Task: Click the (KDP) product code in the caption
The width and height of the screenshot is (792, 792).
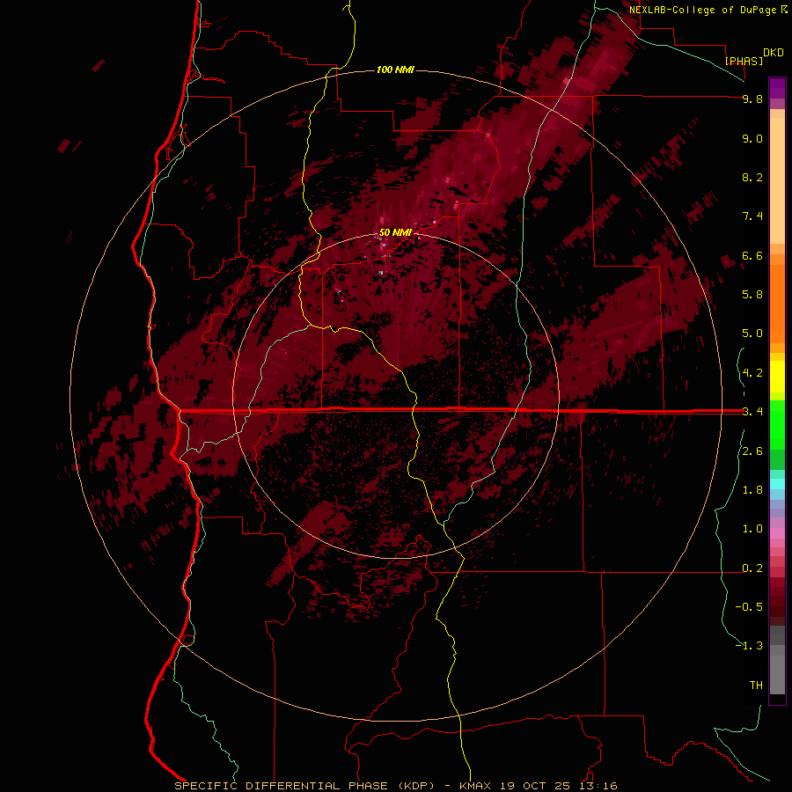Action: click(x=417, y=786)
